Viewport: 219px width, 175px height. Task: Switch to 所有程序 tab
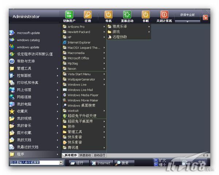pos(70,155)
